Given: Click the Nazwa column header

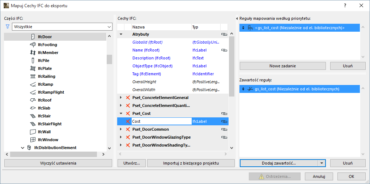Looking at the screenshot, I should point(161,27).
